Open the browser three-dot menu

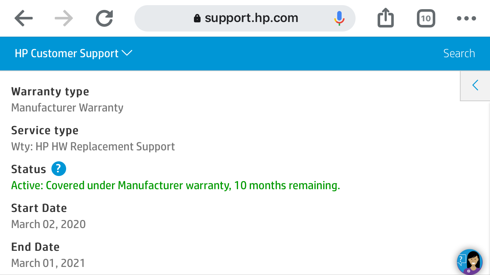click(466, 18)
